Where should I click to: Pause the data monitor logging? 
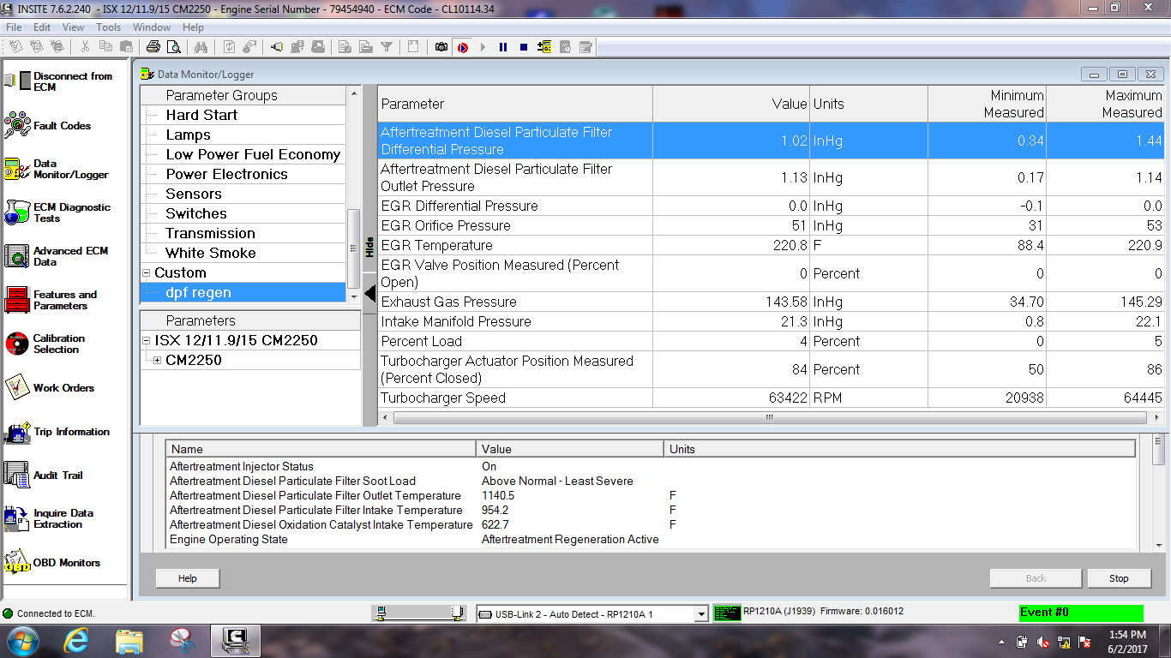point(503,47)
